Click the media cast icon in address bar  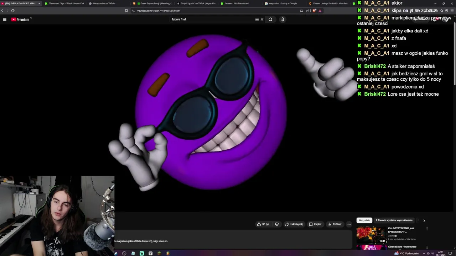(x=301, y=11)
